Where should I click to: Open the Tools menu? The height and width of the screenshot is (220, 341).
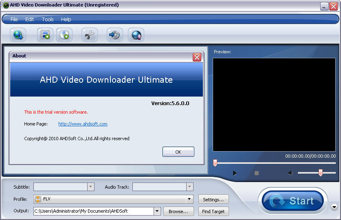tap(48, 19)
